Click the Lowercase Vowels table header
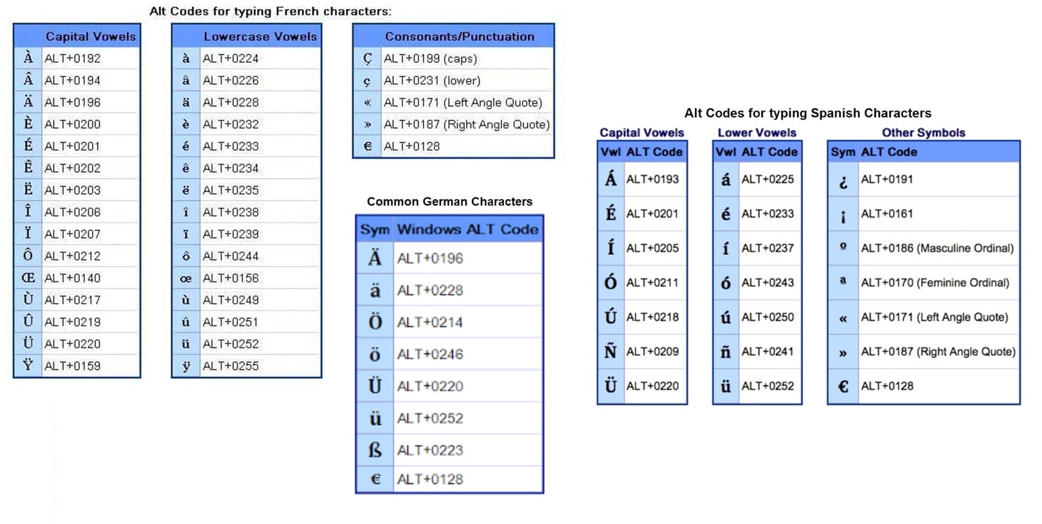The width and height of the screenshot is (1042, 524). [260, 37]
